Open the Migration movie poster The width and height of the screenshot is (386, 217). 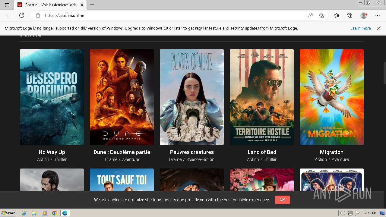coord(332,97)
